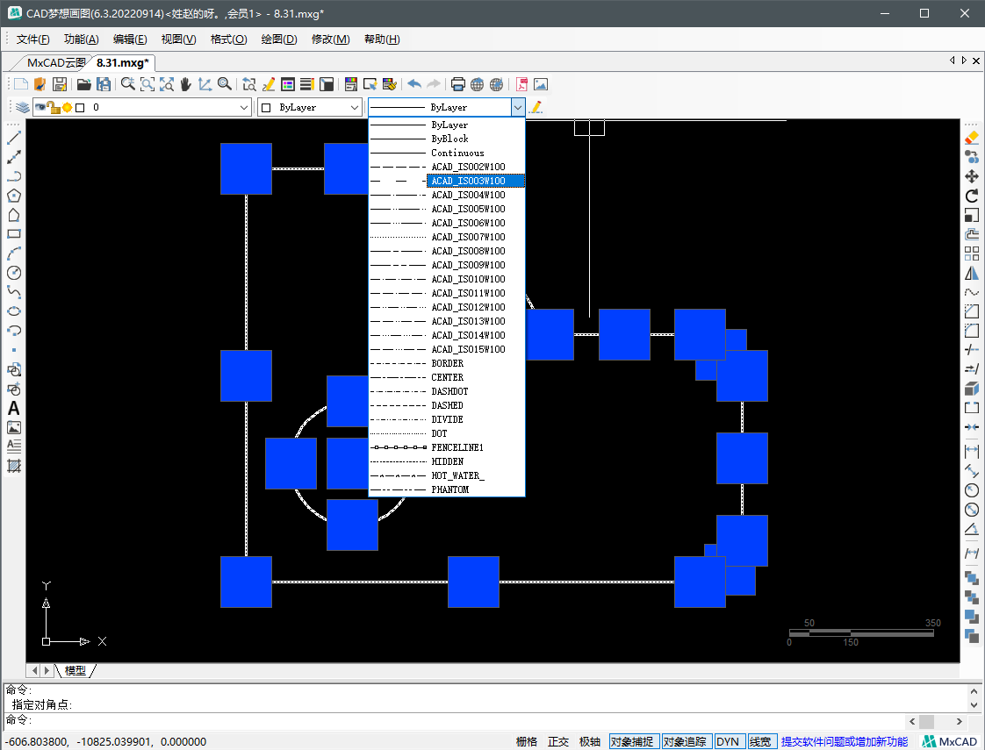Open the 视图(V) menu
Viewport: 985px width, 750px height.
click(178, 39)
